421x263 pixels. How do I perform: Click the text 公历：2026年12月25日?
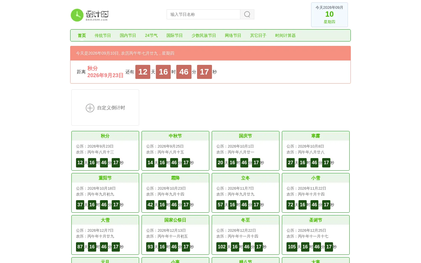click(x=306, y=230)
